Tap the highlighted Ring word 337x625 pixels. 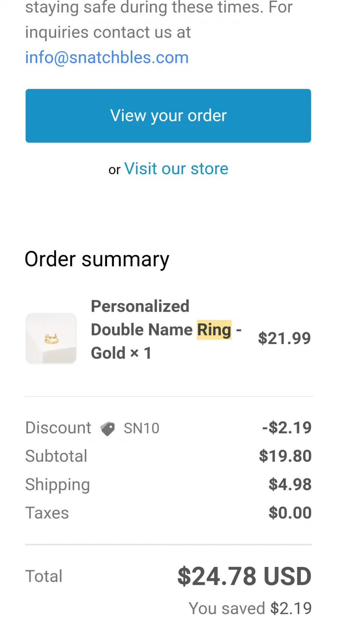coord(214,330)
